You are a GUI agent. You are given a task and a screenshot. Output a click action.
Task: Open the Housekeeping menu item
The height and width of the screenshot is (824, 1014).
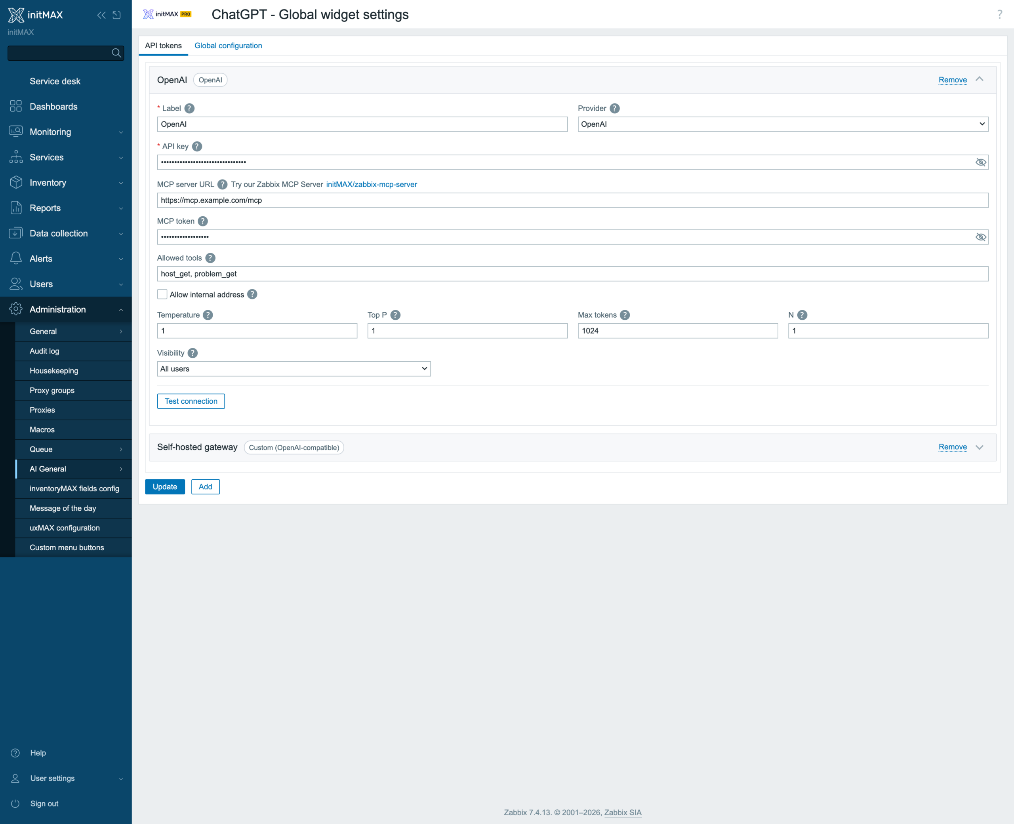(74, 371)
